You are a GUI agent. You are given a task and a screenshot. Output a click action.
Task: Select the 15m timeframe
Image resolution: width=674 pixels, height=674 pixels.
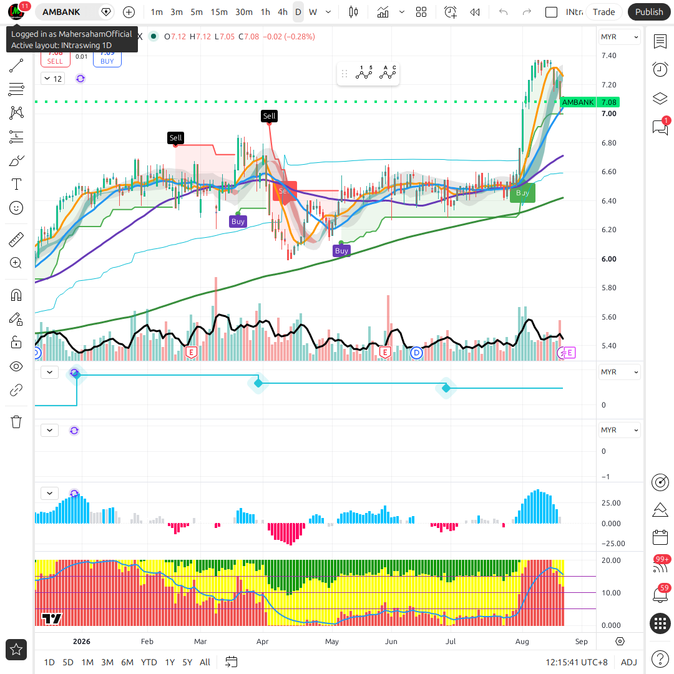(x=219, y=12)
